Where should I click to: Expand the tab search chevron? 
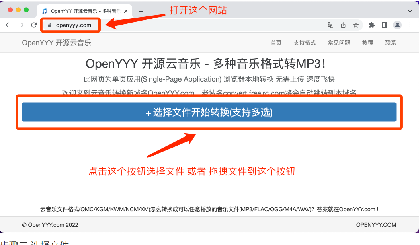[410, 11]
